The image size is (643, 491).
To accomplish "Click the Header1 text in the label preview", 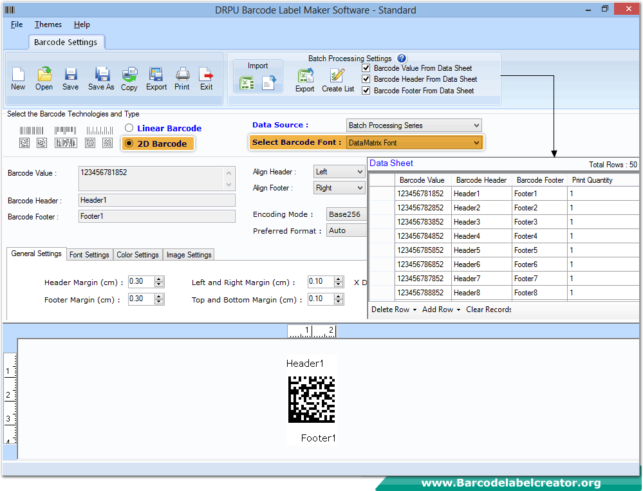I will coord(305,364).
